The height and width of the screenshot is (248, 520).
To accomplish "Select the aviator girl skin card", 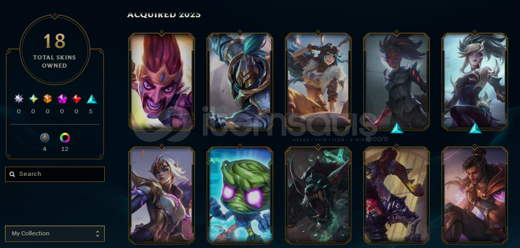I will 318,81.
